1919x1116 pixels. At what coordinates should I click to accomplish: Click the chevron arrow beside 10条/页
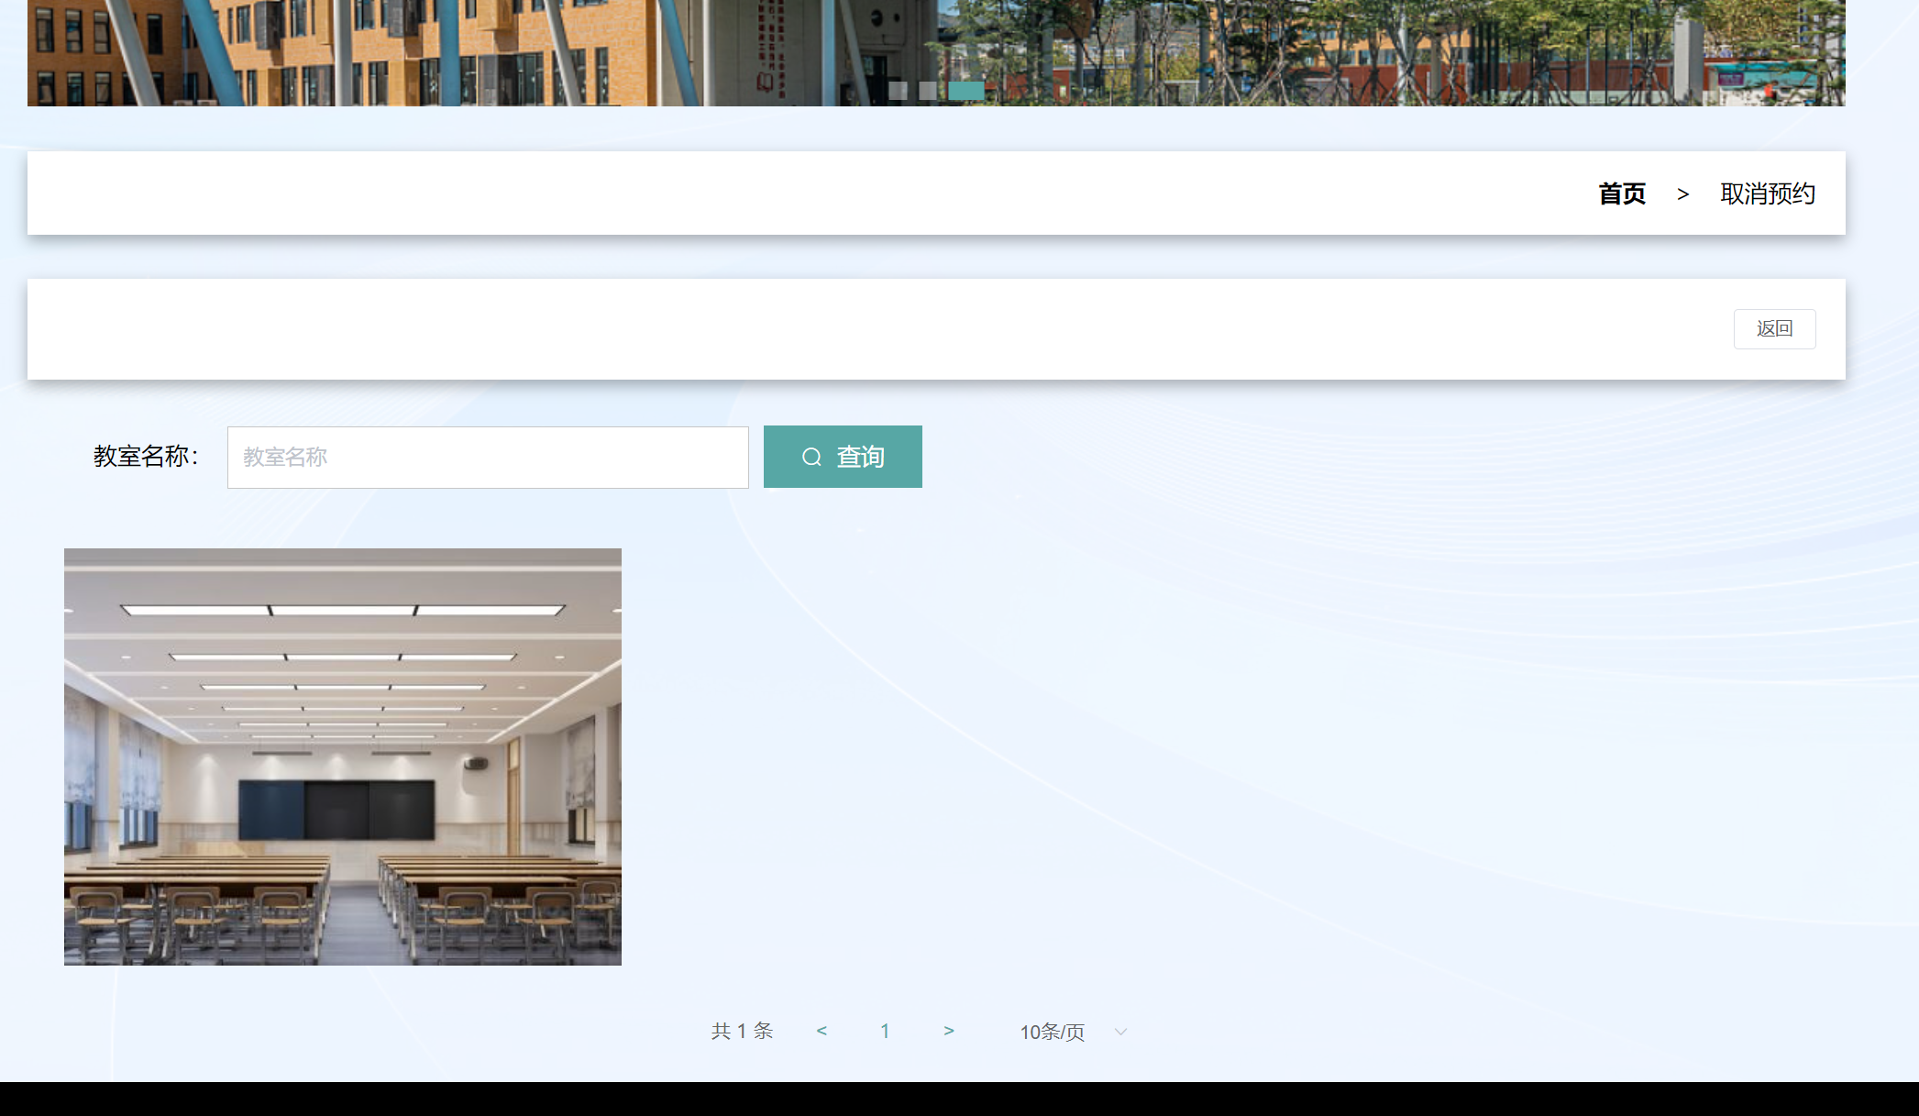1119,1032
